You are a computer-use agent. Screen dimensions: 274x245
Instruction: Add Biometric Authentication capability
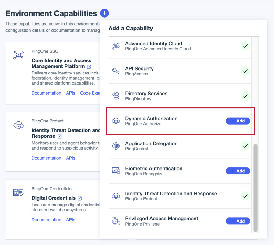(238, 171)
